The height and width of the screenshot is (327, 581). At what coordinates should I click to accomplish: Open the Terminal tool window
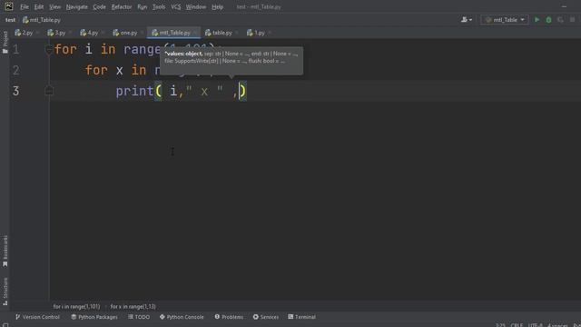(301, 317)
